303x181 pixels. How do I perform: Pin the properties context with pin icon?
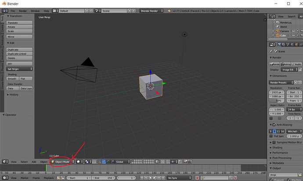tap(271, 51)
